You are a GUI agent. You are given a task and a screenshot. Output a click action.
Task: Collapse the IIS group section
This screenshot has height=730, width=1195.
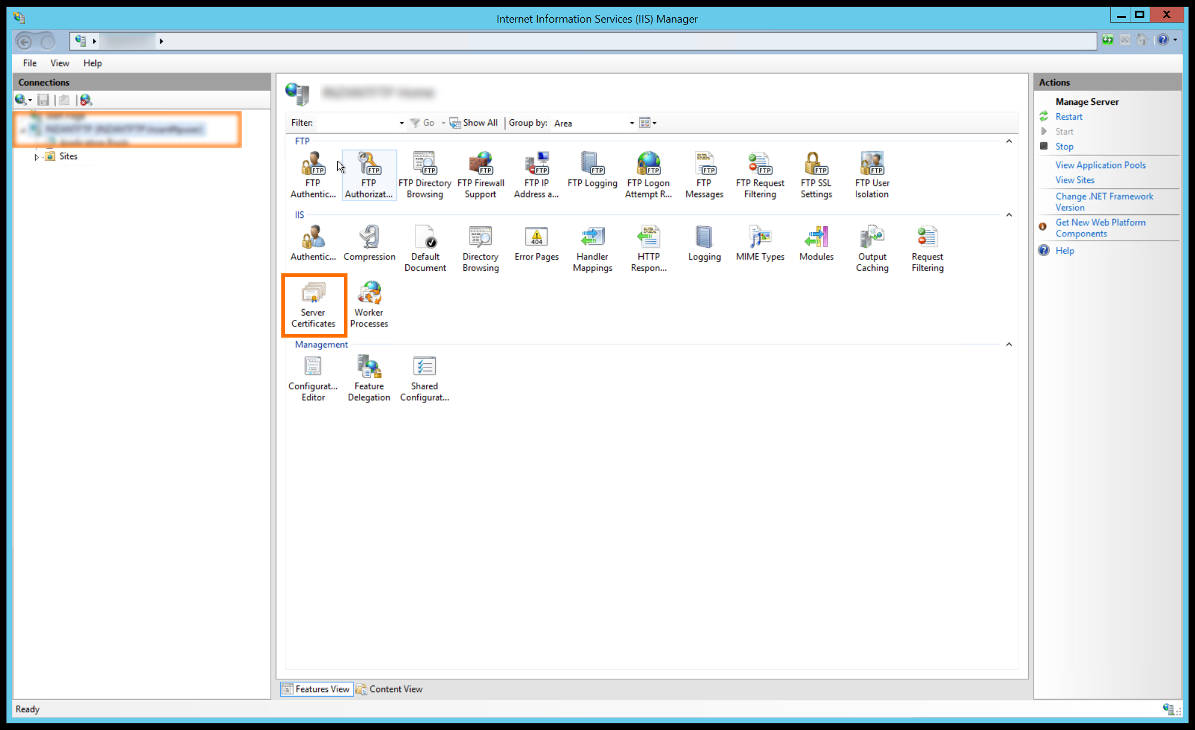coord(1009,215)
